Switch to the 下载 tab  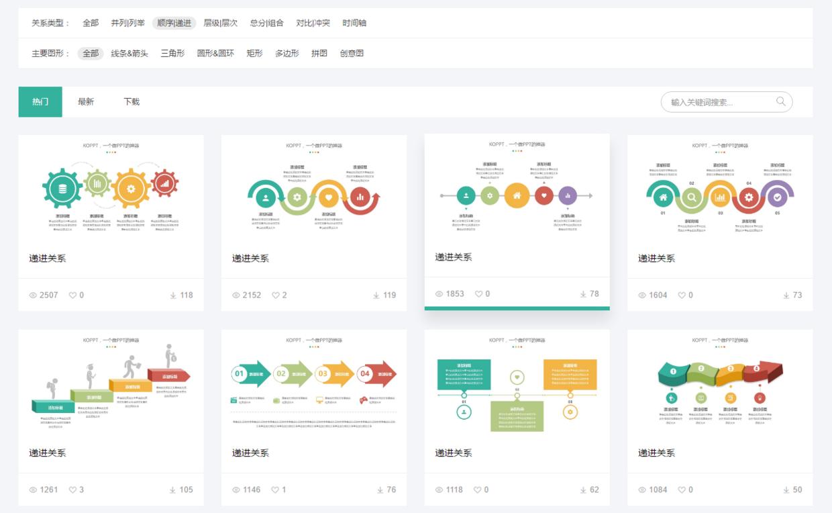(x=132, y=101)
